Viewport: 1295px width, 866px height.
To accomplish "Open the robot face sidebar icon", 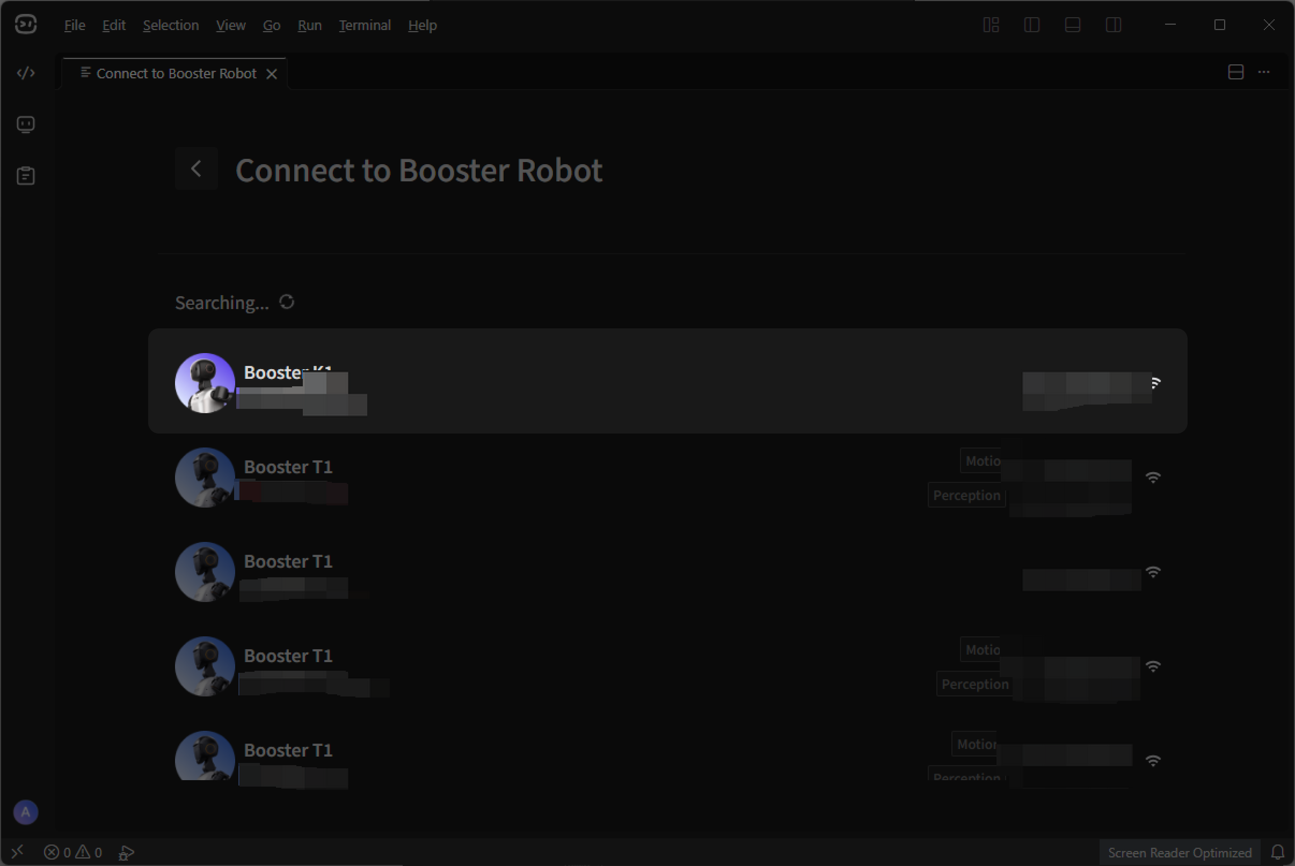I will point(26,124).
